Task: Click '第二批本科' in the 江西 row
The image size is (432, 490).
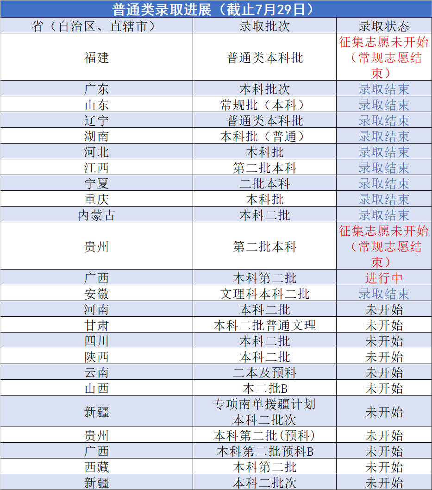Action: click(264, 168)
